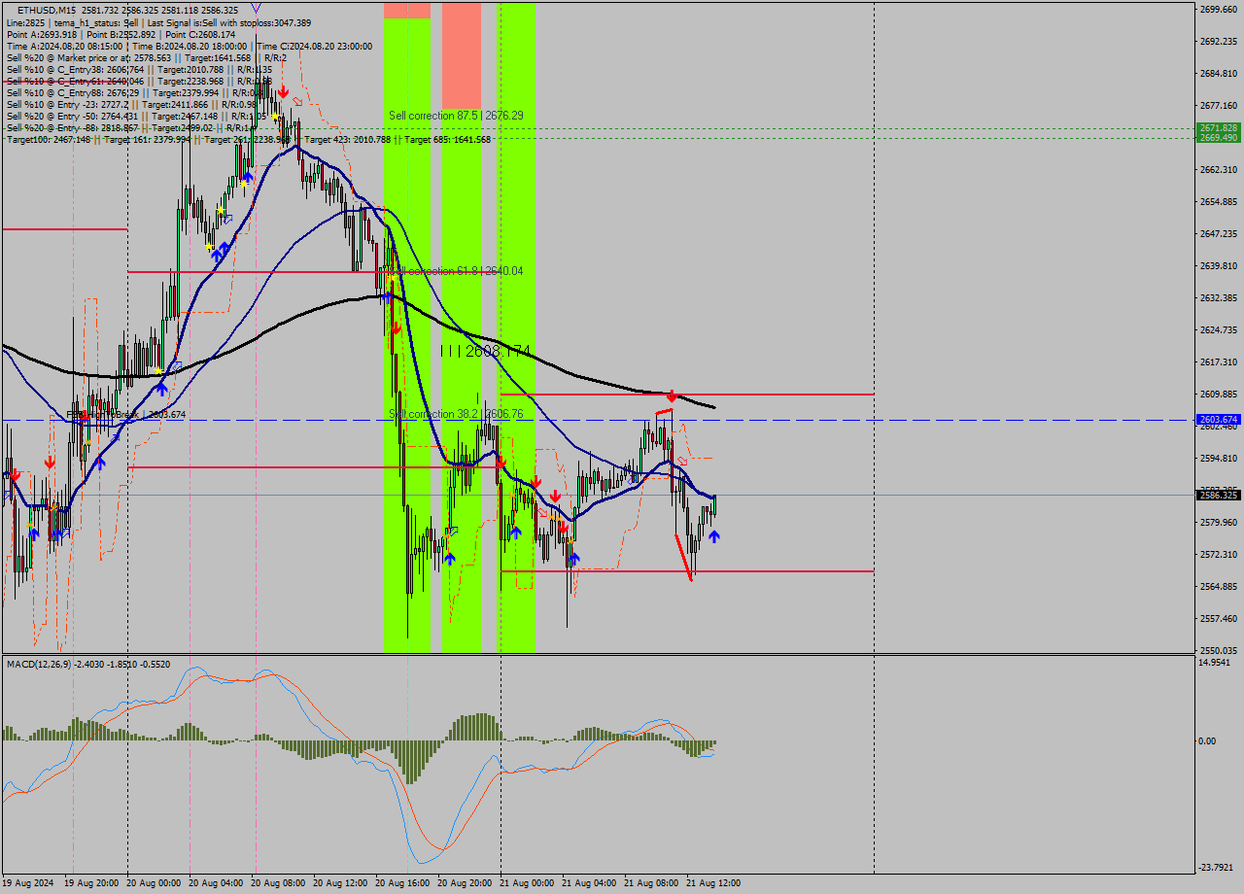
Task: Click the 'Target100: 2467.148' targets line
Action: coord(249,139)
